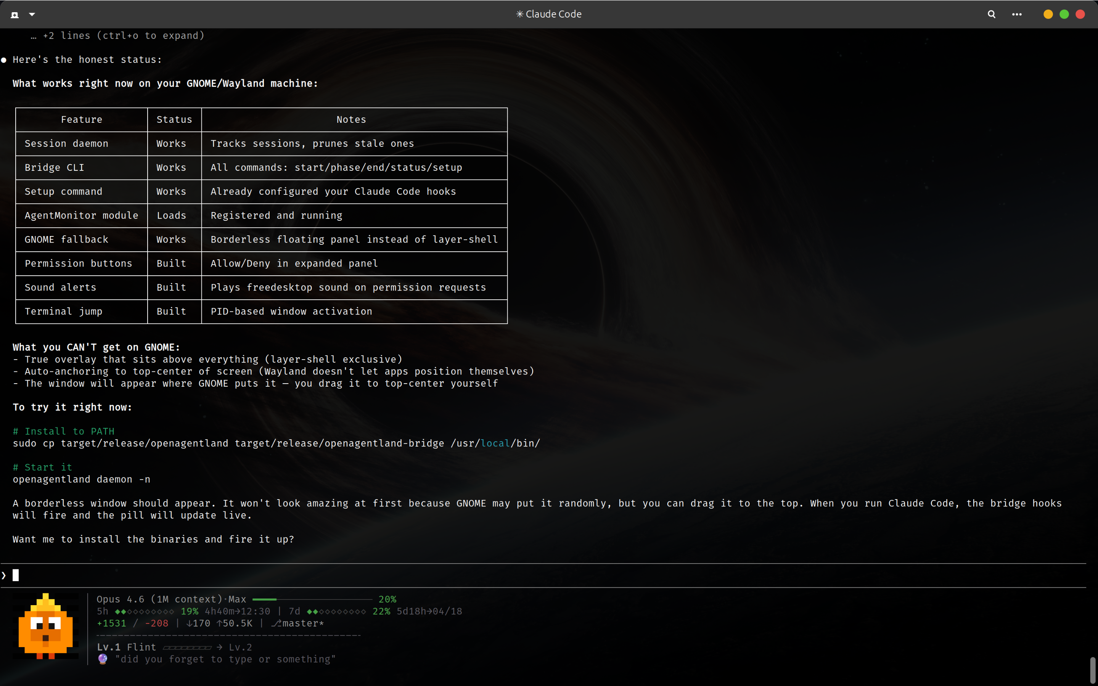1098x686 pixels.
Task: Click the Lv.1 Flint level progress bar
Action: (x=187, y=647)
